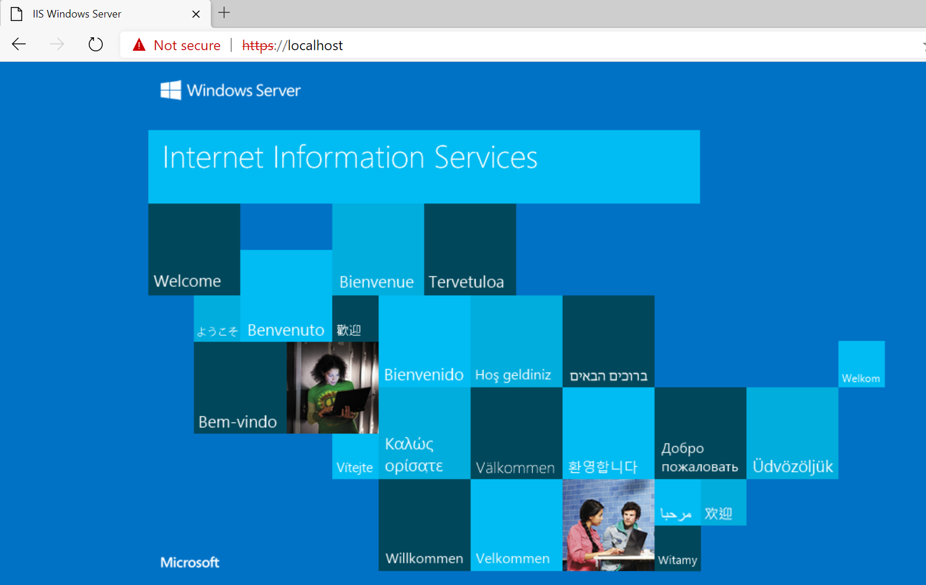Viewport: 926px width, 585px height.
Task: Click the photo of woman holding laptop
Action: (332, 387)
